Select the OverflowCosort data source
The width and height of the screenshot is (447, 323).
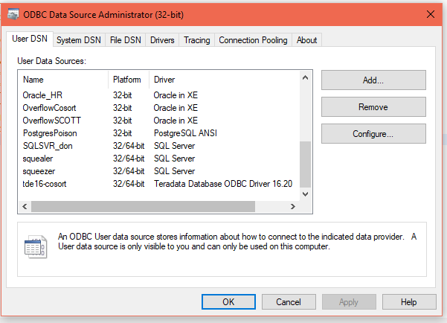click(x=49, y=108)
